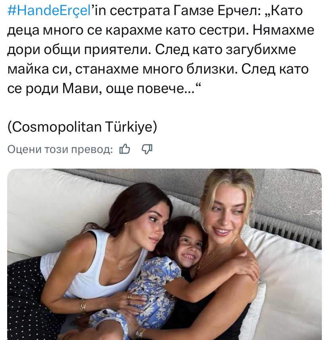Click the sentence 'Нямахме дори общи приятели'
The width and height of the screenshot is (329, 340).
tap(161, 40)
